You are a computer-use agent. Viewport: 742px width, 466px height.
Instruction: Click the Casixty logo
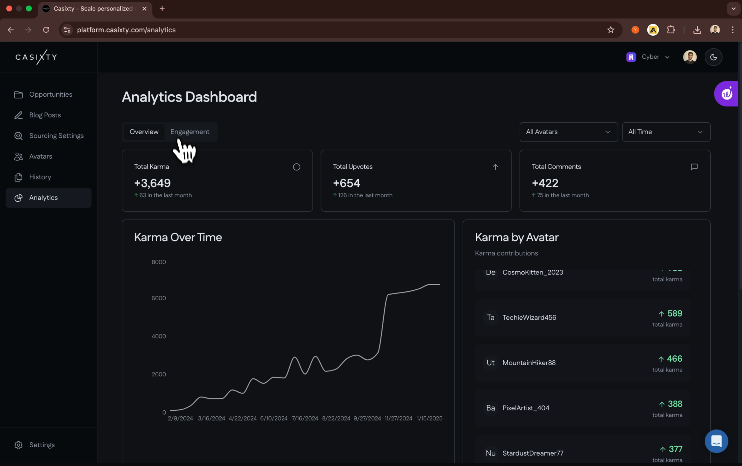pos(36,57)
